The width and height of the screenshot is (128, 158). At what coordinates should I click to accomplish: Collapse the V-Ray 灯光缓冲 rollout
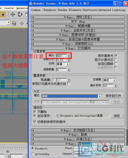78,48
